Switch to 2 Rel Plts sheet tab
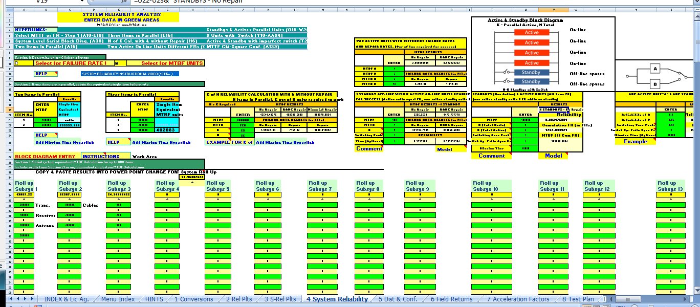The width and height of the screenshot is (700, 307). pyautogui.click(x=239, y=299)
